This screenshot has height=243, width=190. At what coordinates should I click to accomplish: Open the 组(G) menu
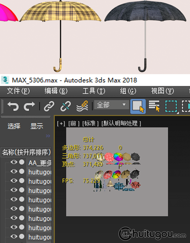point(128,91)
